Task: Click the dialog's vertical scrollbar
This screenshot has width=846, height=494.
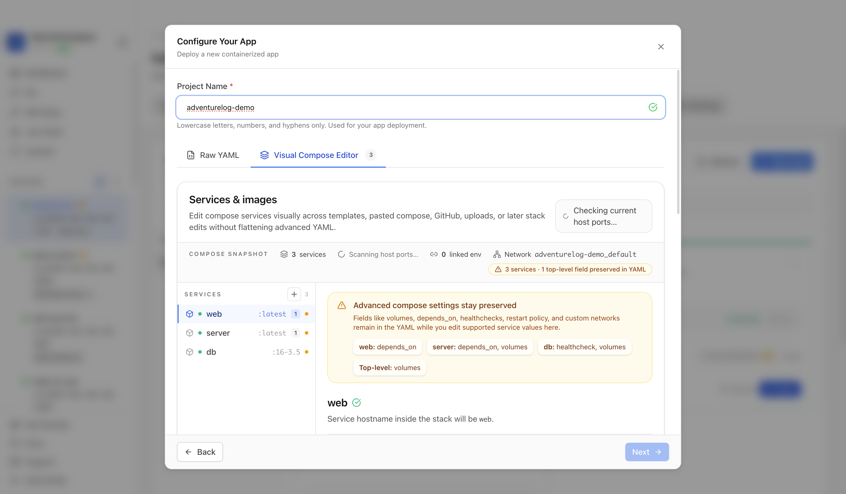Action: click(678, 142)
